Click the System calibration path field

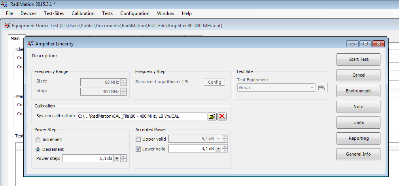pyautogui.click(x=142, y=116)
